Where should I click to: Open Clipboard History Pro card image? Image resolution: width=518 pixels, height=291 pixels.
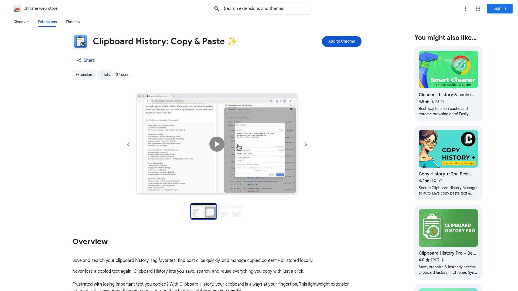[448, 228]
